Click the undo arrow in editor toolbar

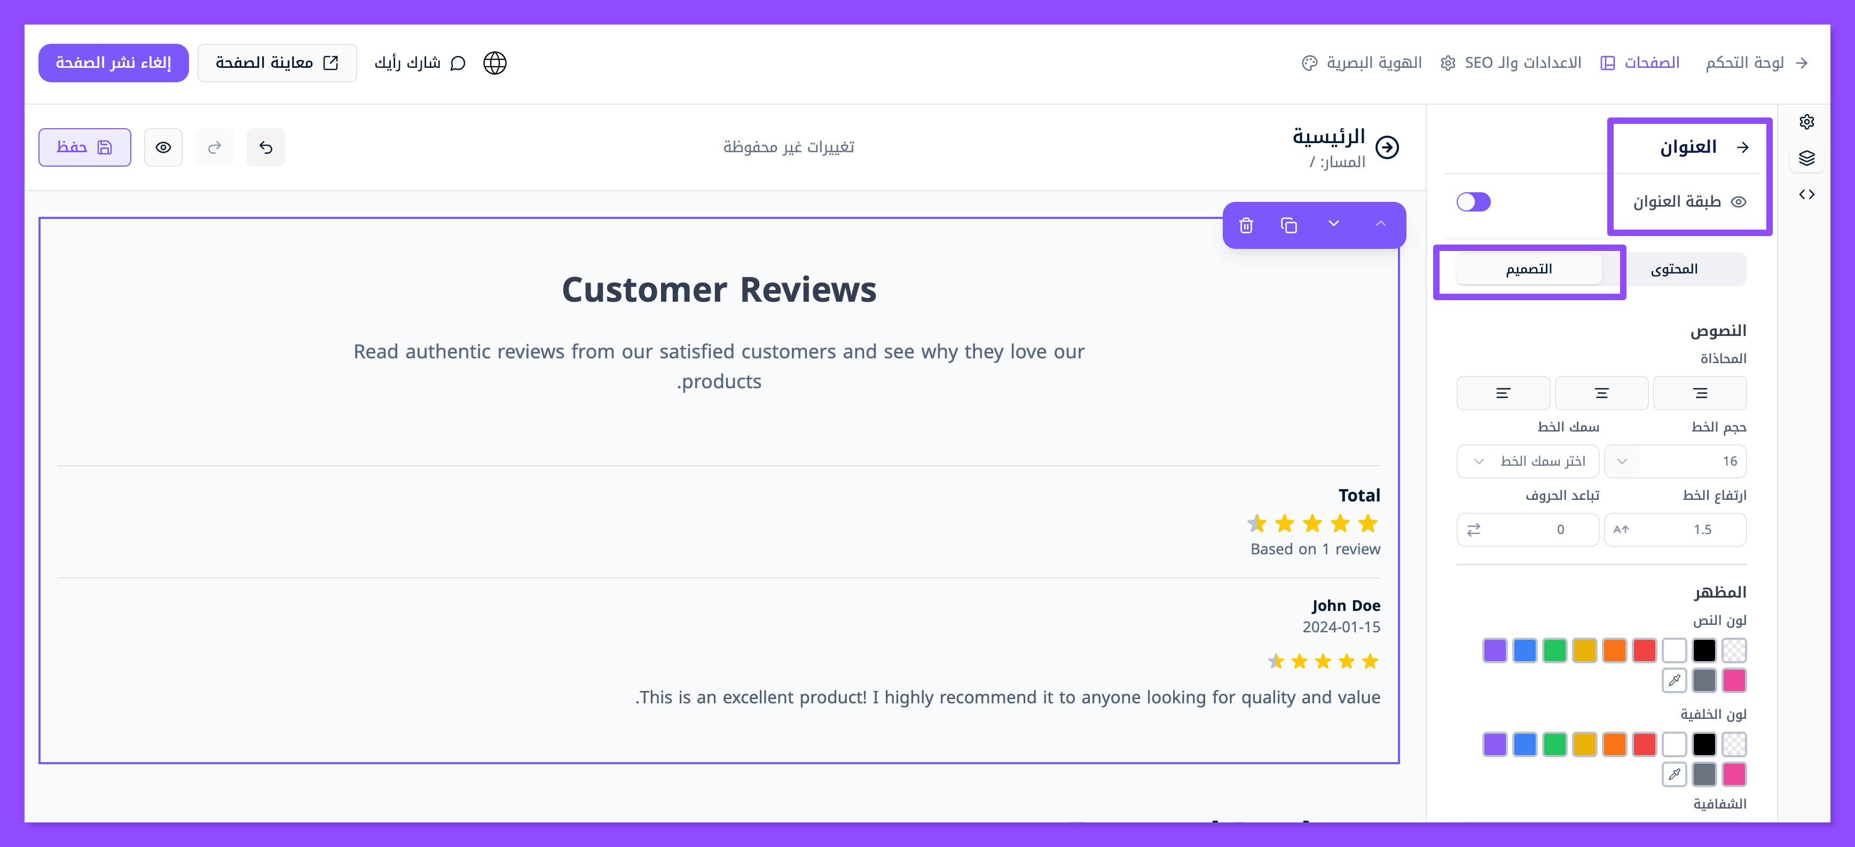pyautogui.click(x=266, y=147)
